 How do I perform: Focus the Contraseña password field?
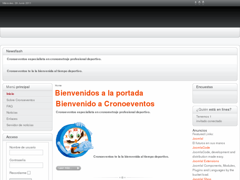26,165
